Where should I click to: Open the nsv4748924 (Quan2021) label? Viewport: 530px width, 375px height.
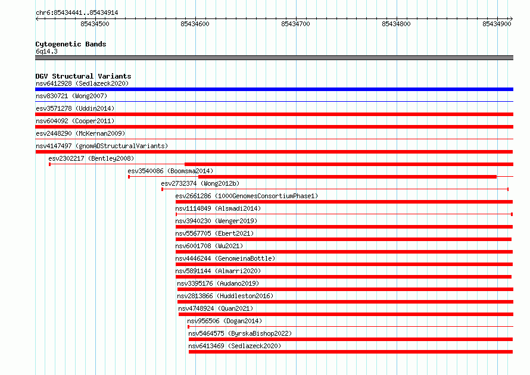(x=216, y=308)
